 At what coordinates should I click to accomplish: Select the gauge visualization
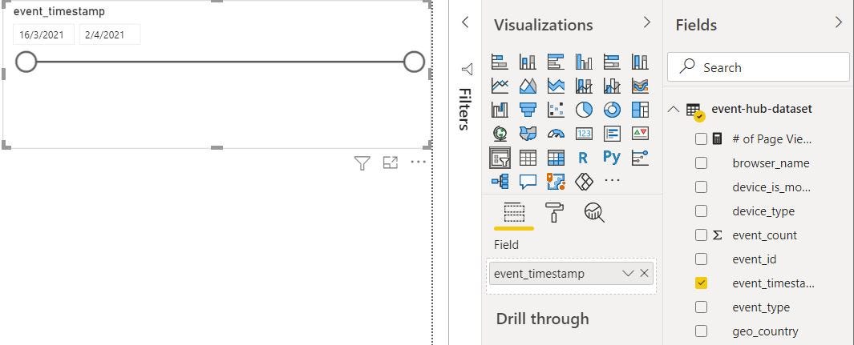[x=556, y=134]
